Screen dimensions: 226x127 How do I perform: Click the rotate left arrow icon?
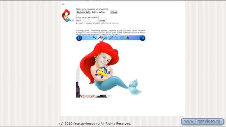(x=94, y=38)
